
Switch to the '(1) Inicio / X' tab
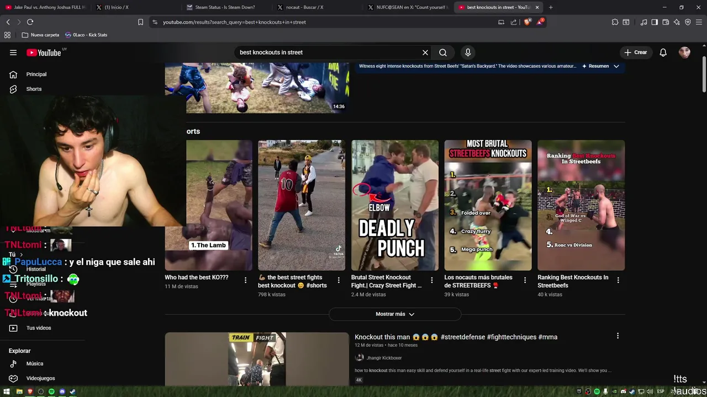[x=116, y=7]
